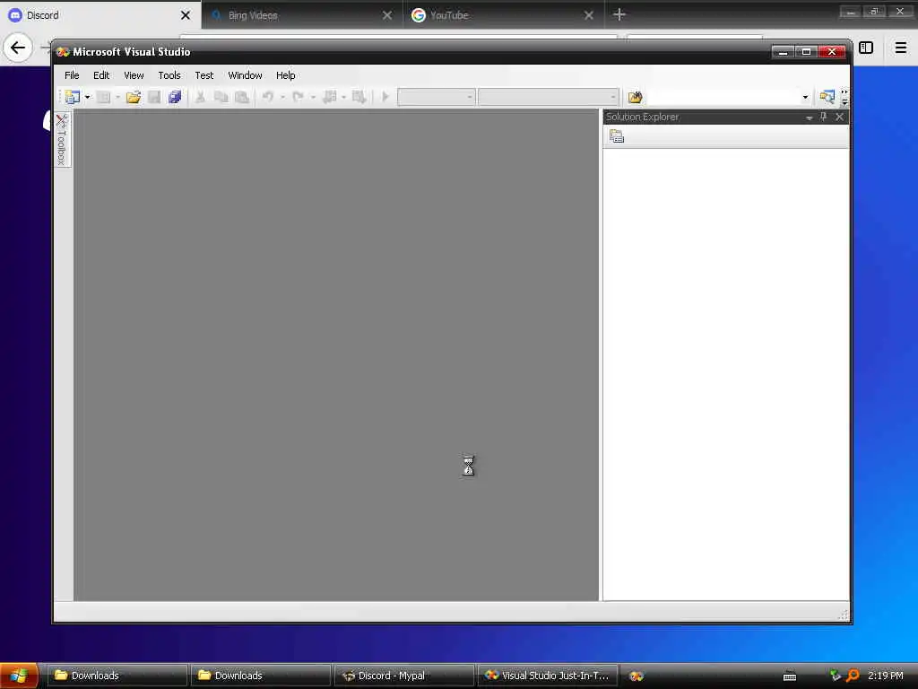Close the Bing Videos browser tab
The height and width of the screenshot is (689, 918).
[387, 15]
